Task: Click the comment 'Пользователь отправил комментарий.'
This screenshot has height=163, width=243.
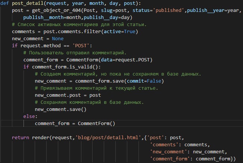Action: coord(75,53)
